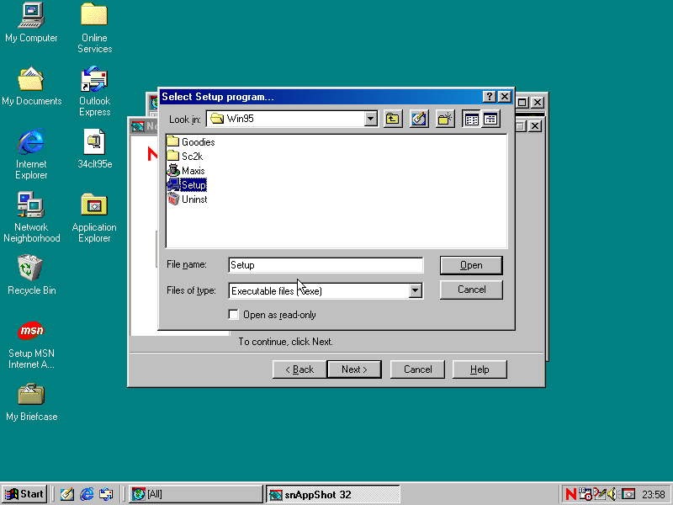
Task: Open the Start menu
Action: [x=24, y=494]
